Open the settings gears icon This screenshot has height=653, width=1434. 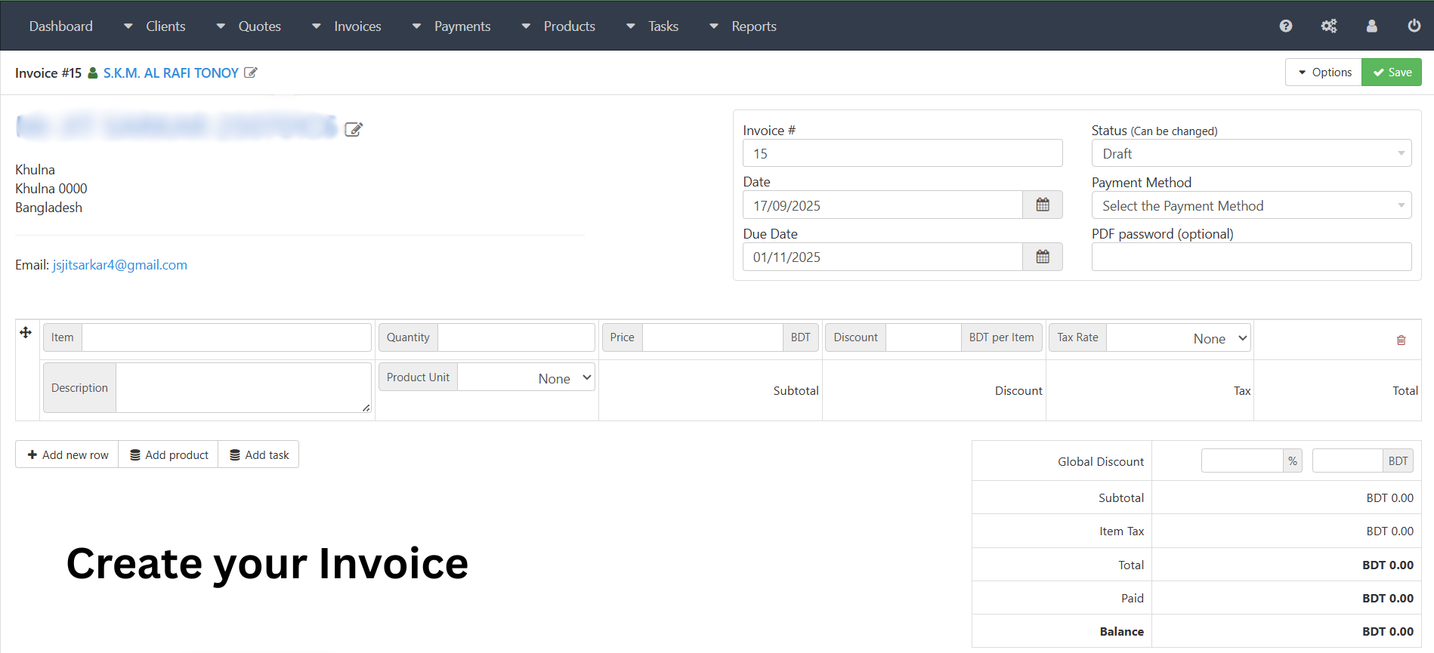(1328, 26)
